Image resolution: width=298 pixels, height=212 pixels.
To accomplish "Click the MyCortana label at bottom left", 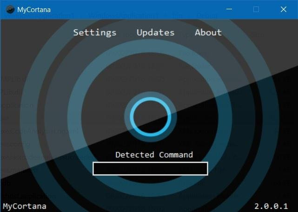I will [x=25, y=206].
